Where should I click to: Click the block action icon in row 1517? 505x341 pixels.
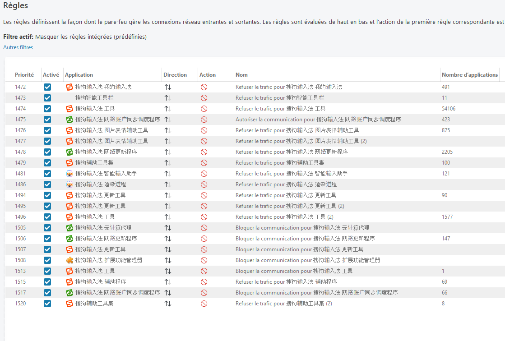point(204,293)
